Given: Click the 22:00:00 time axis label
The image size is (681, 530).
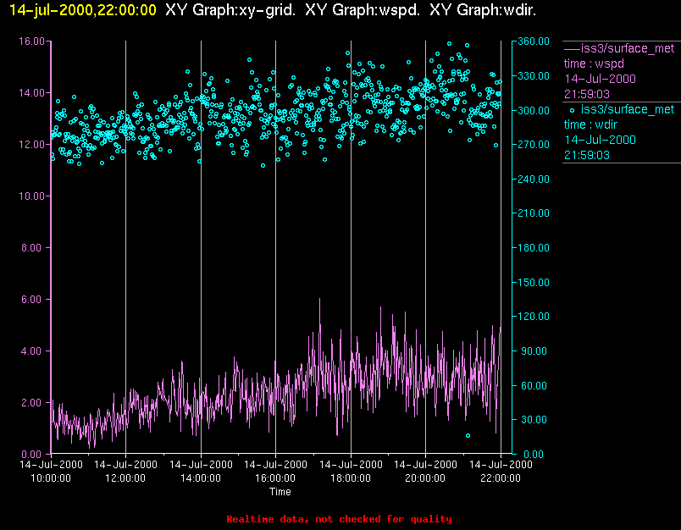Looking at the screenshot, I should click(501, 478).
